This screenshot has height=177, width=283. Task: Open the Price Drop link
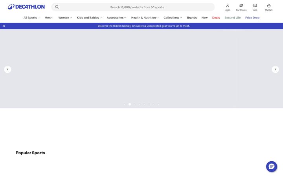(252, 18)
